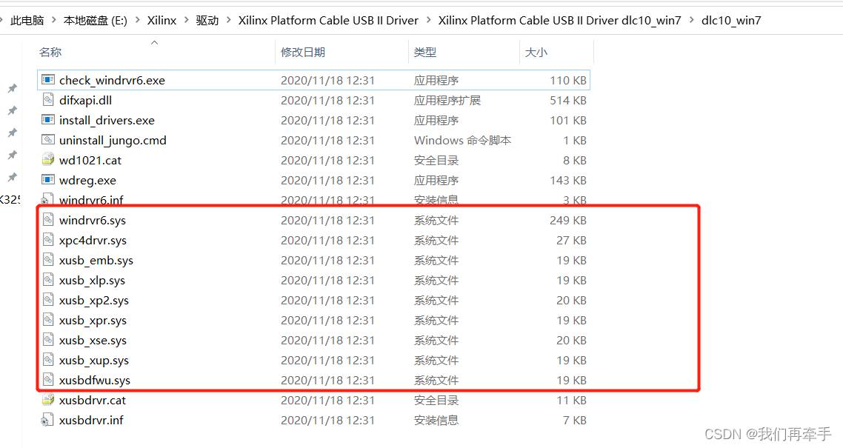The width and height of the screenshot is (843, 448).
Task: Expand the chevron after Xilinx
Action: pyautogui.click(x=186, y=21)
